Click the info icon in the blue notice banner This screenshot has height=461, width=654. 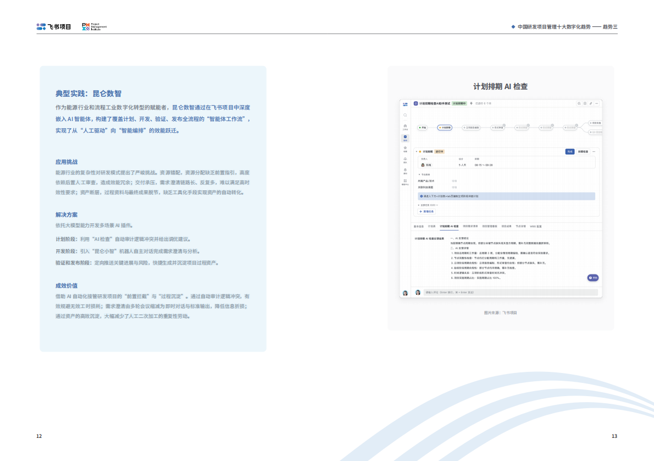click(x=422, y=196)
